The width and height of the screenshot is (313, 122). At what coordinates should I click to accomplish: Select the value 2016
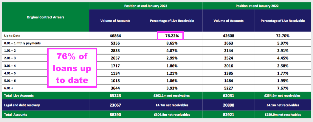point(229,66)
